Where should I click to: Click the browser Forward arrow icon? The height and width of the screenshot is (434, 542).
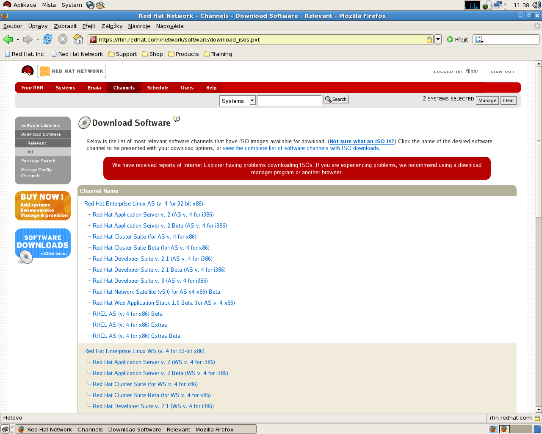point(28,39)
